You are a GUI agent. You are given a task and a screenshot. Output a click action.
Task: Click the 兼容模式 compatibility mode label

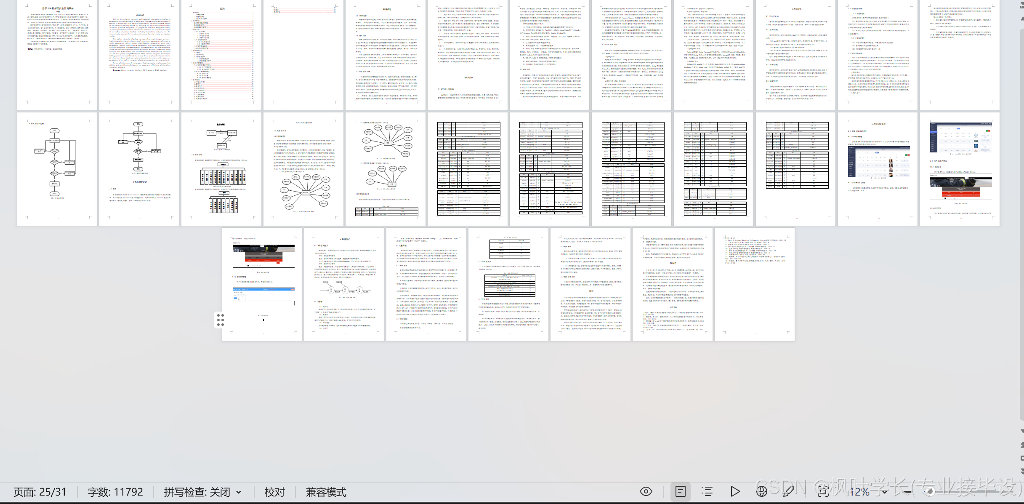coord(326,492)
